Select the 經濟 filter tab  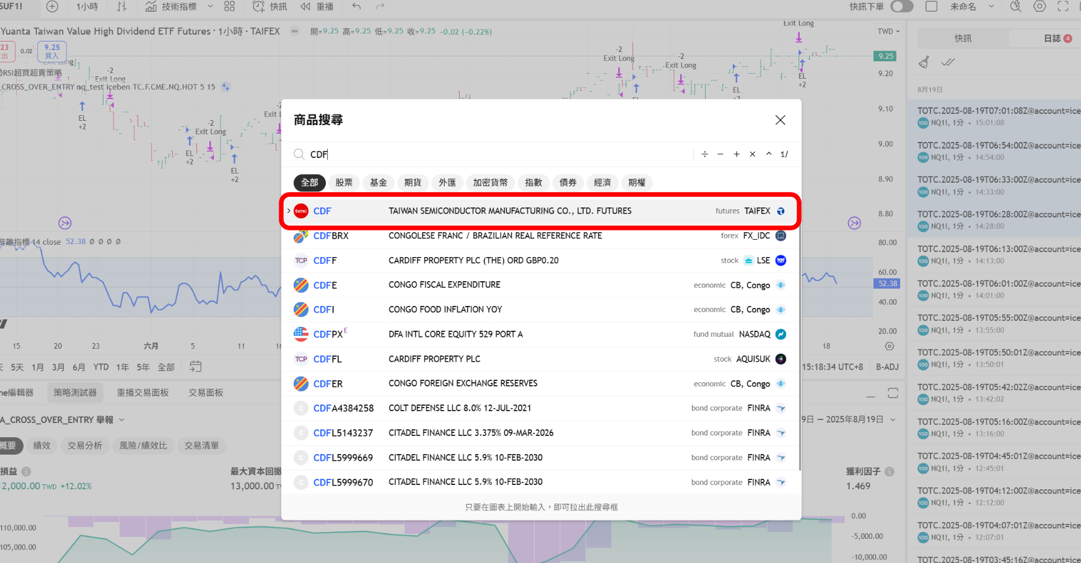pos(602,183)
